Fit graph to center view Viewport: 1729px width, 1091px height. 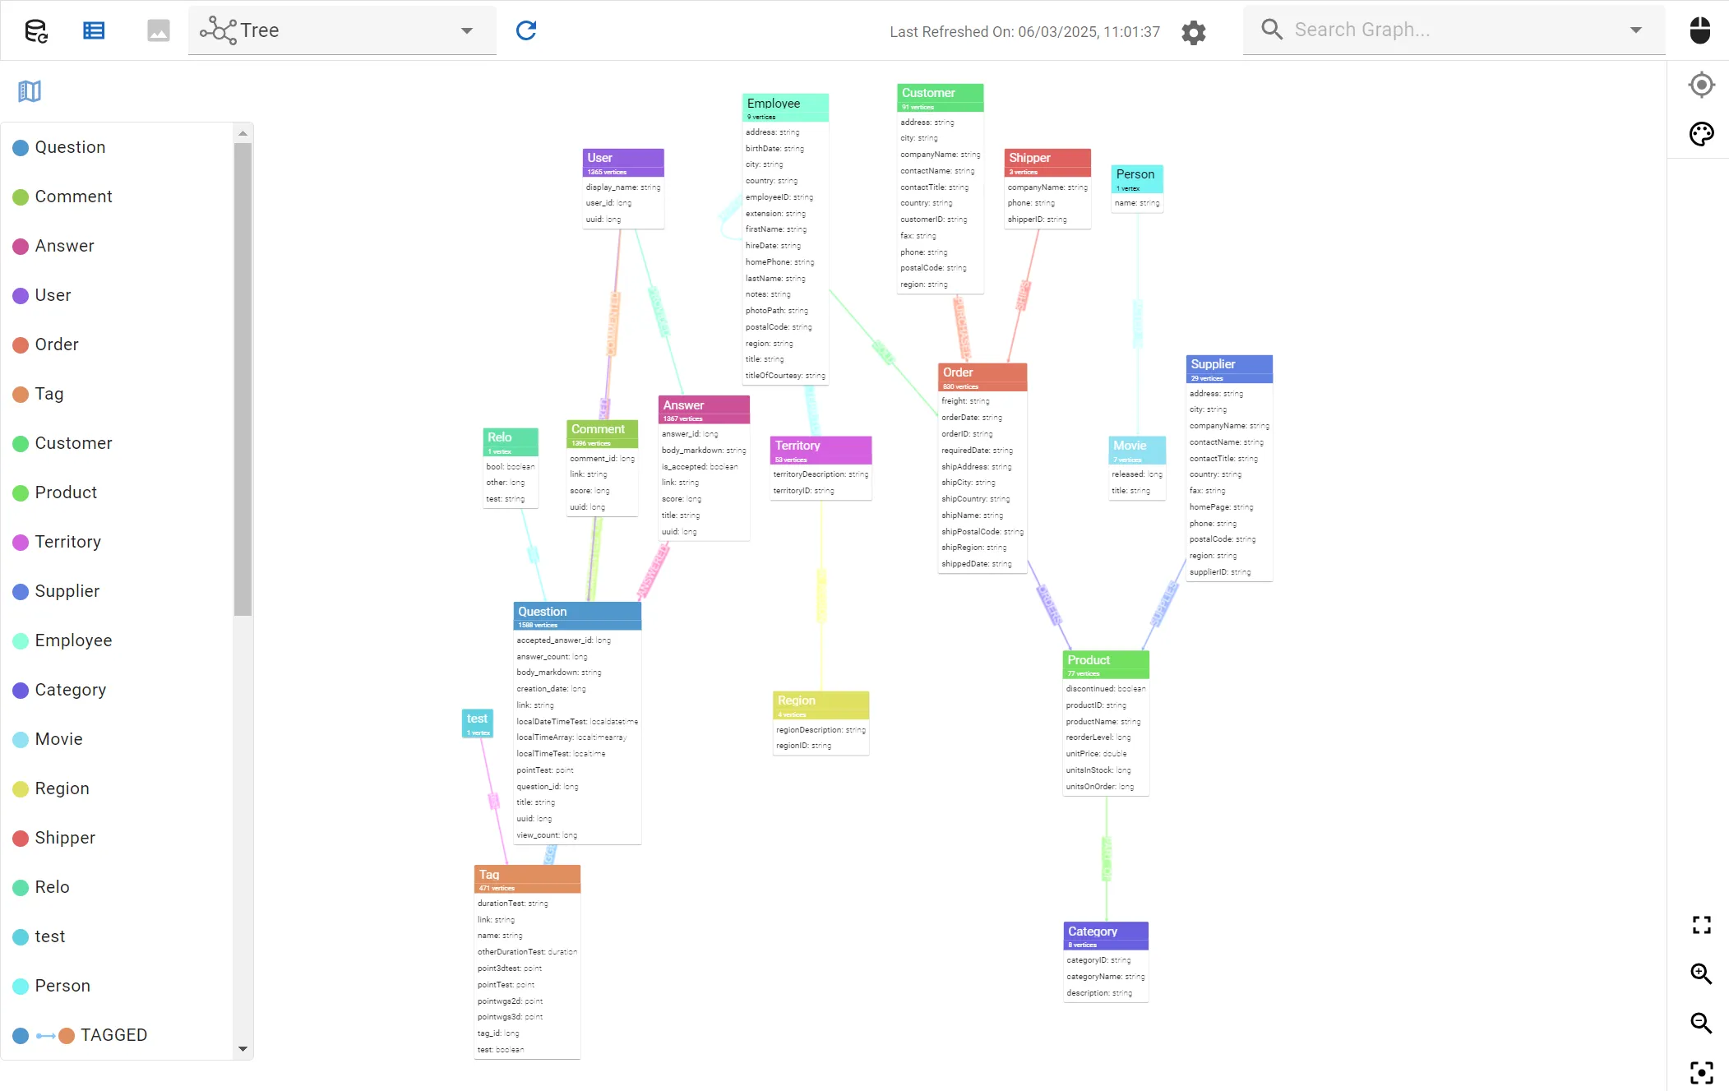pos(1701,1072)
